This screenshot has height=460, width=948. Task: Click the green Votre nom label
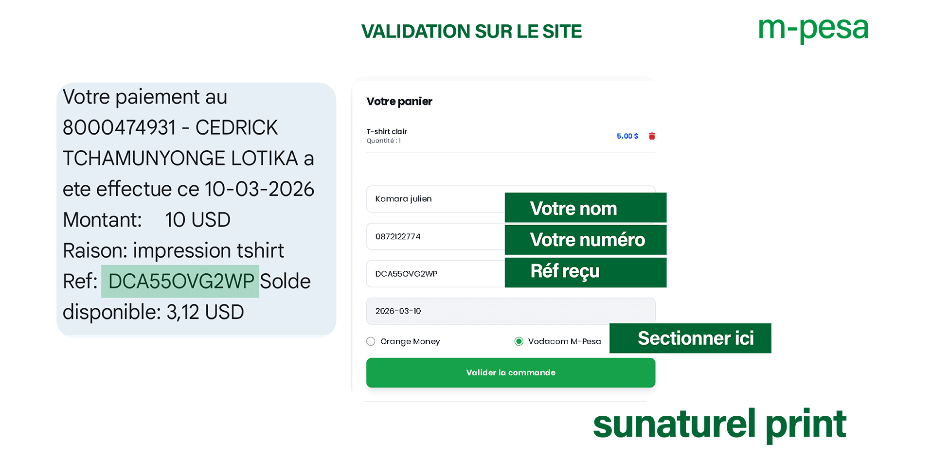coord(585,208)
